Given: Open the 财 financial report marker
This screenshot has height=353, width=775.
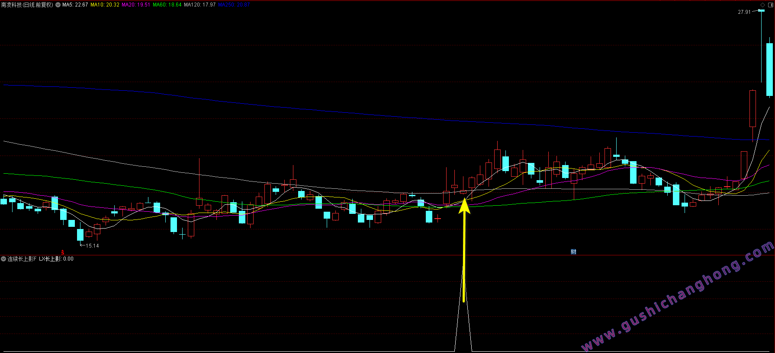Looking at the screenshot, I should 573,252.
